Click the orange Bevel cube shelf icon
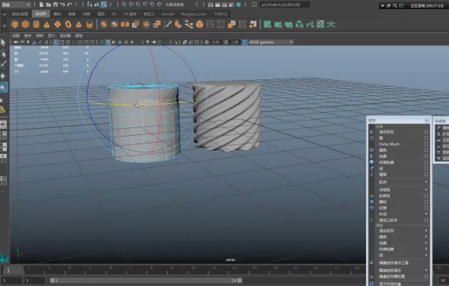Viewport: 449px width, 286px height. pos(199,24)
